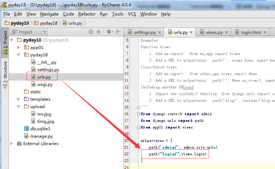Image resolution: width=275 pixels, height=169 pixels.
Task: Open manage.py from the project tree
Action: click(x=41, y=136)
